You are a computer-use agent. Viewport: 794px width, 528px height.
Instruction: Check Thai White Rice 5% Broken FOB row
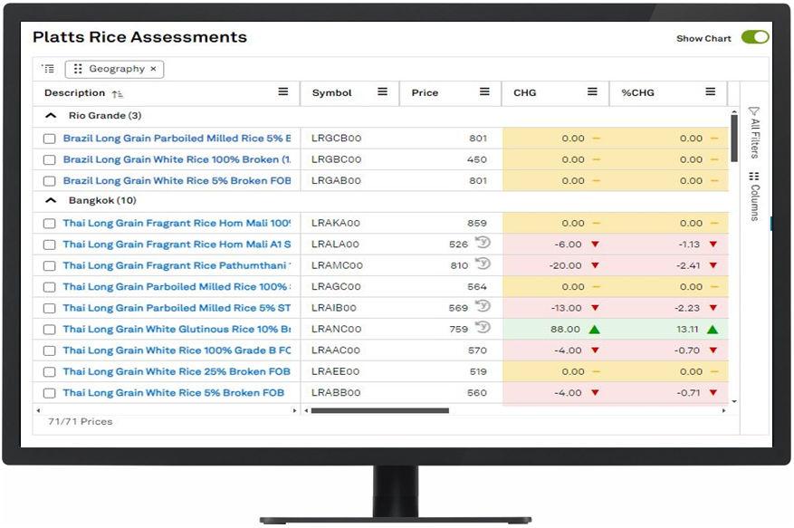pos(49,393)
